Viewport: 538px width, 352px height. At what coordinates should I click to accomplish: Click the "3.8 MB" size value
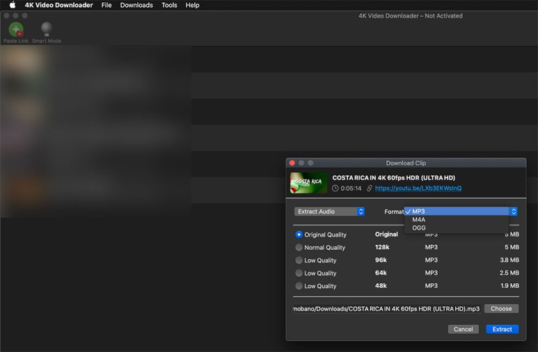509,260
